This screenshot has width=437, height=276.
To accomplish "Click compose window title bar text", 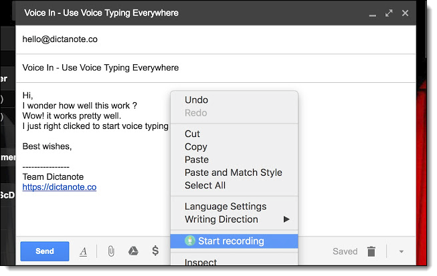I will [x=101, y=13].
